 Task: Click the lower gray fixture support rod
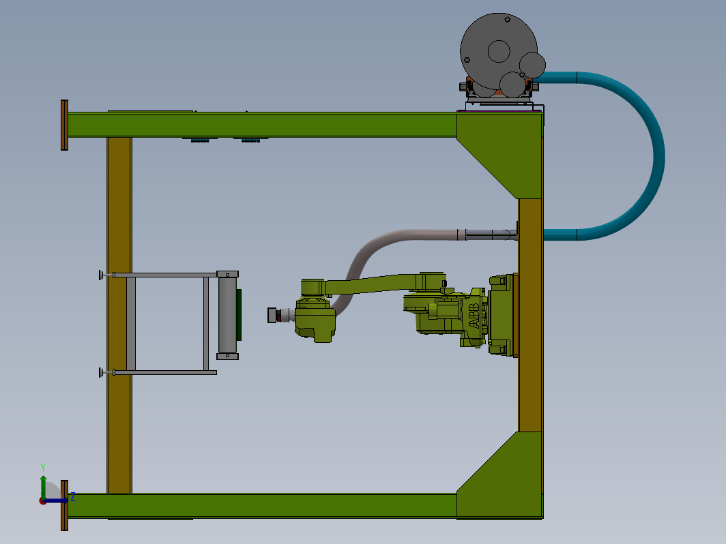(x=164, y=372)
